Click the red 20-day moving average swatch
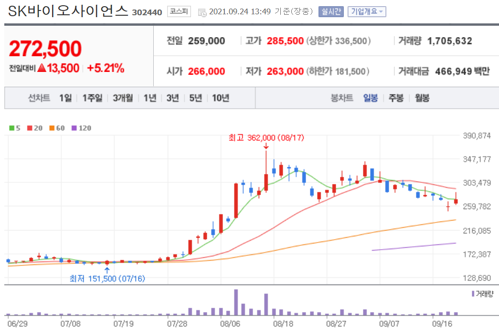The width and height of the screenshot is (499, 333). point(30,128)
